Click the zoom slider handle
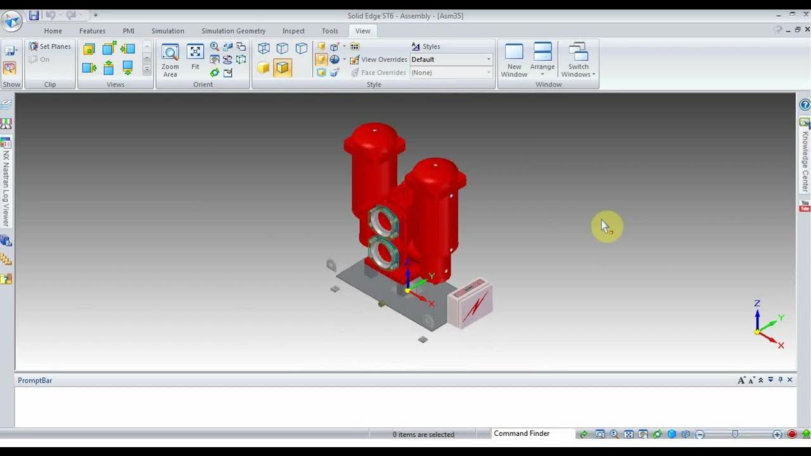The width and height of the screenshot is (811, 456). click(735, 434)
